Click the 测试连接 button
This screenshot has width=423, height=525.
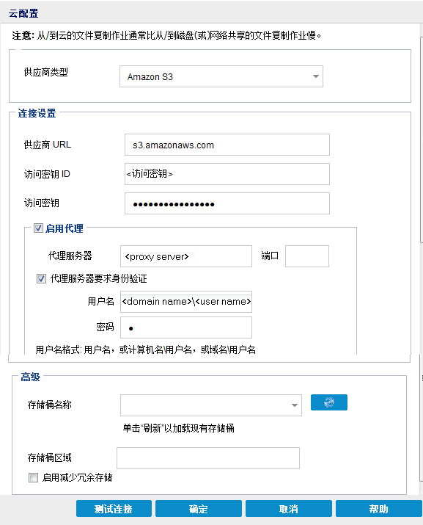pos(114,509)
